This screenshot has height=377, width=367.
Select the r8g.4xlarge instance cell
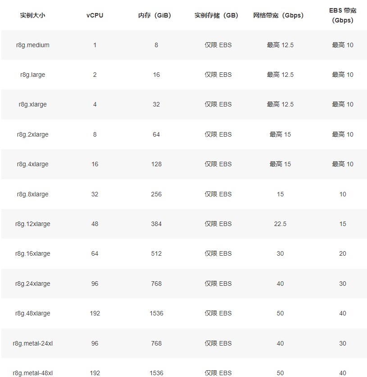pyautogui.click(x=32, y=164)
